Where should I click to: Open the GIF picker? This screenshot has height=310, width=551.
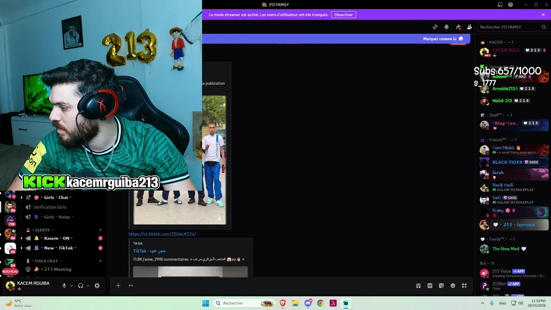(x=430, y=285)
